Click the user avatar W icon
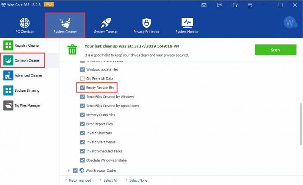 tap(290, 23)
